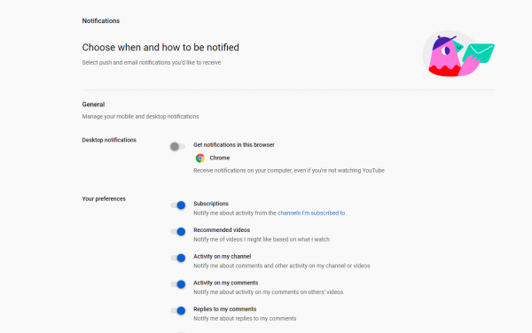Click the Chrome browser name text
The width and height of the screenshot is (532, 333).
pos(220,158)
